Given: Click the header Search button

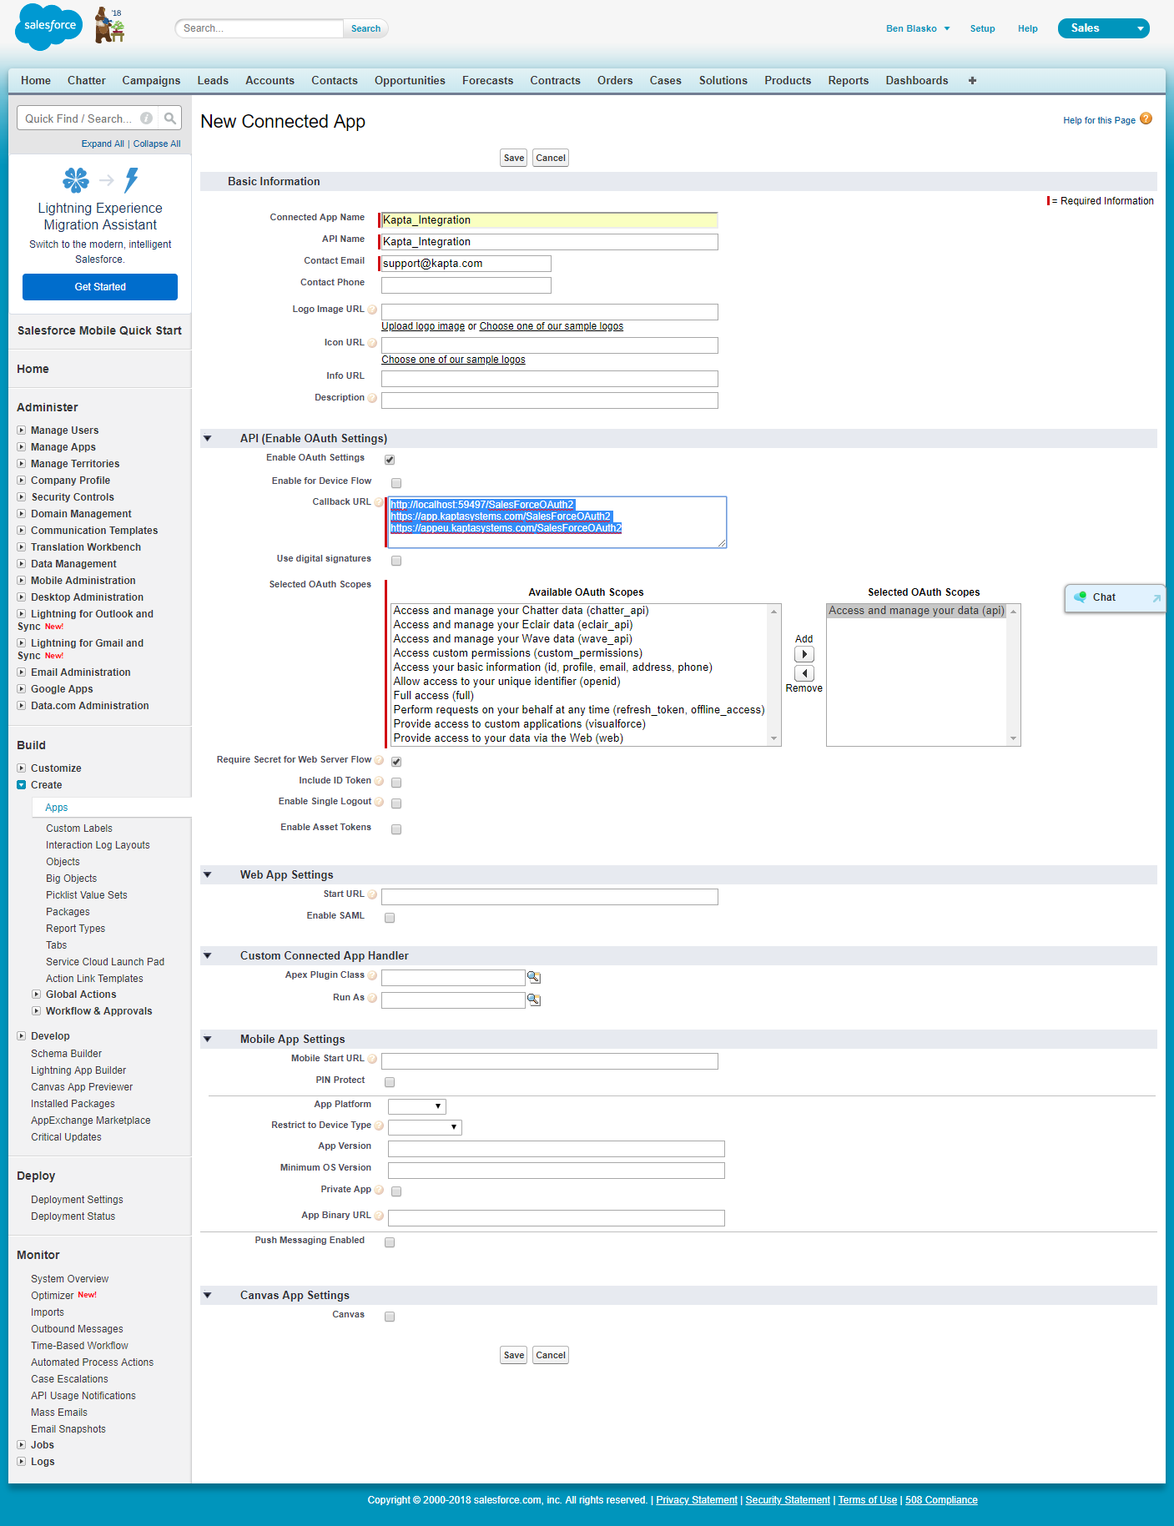Looking at the screenshot, I should [x=365, y=28].
